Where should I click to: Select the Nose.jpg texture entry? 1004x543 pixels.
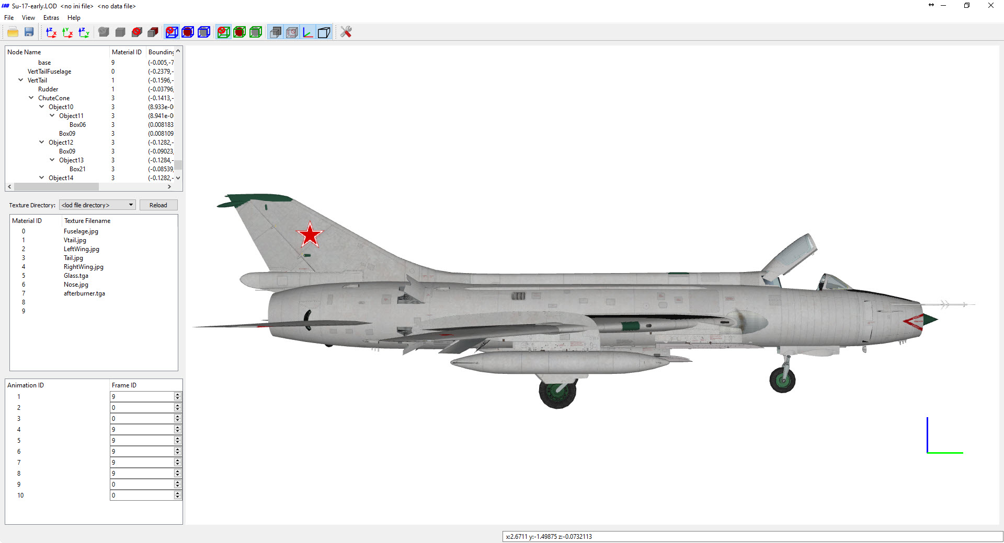point(76,285)
